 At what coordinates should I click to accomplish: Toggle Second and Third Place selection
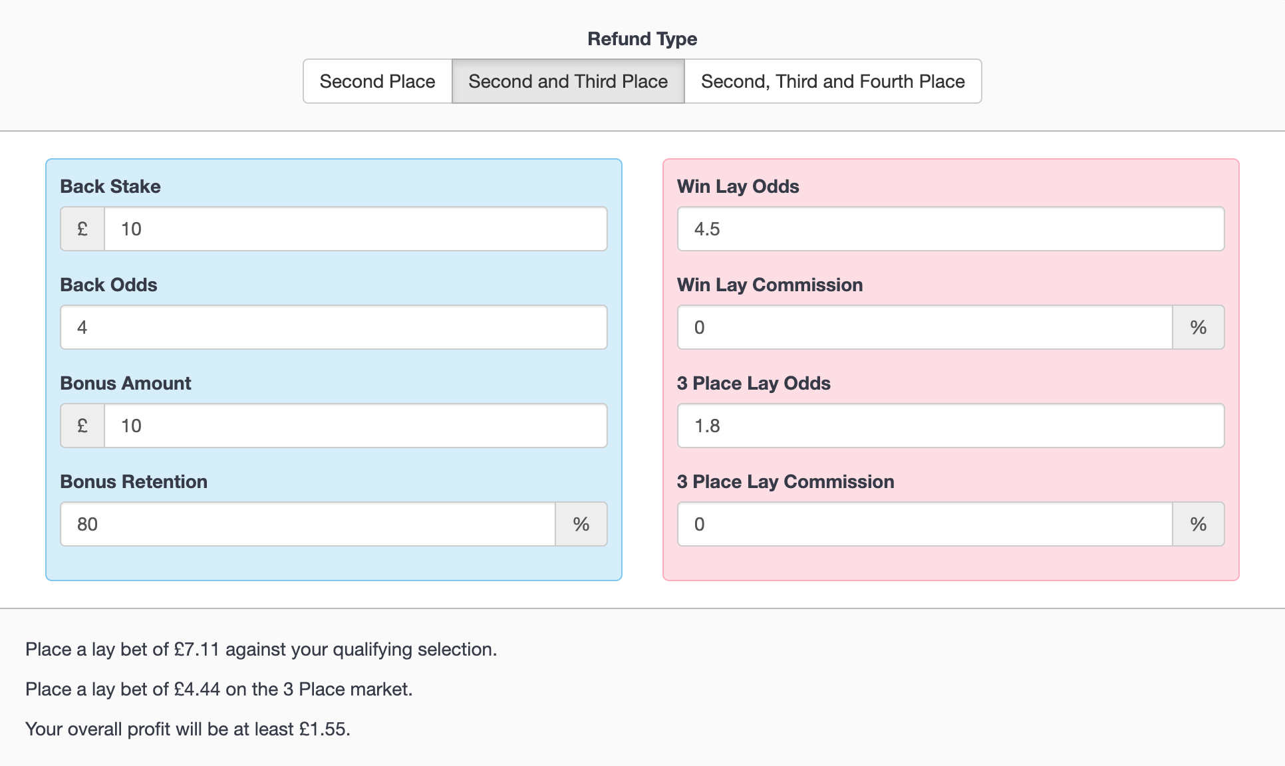click(568, 81)
